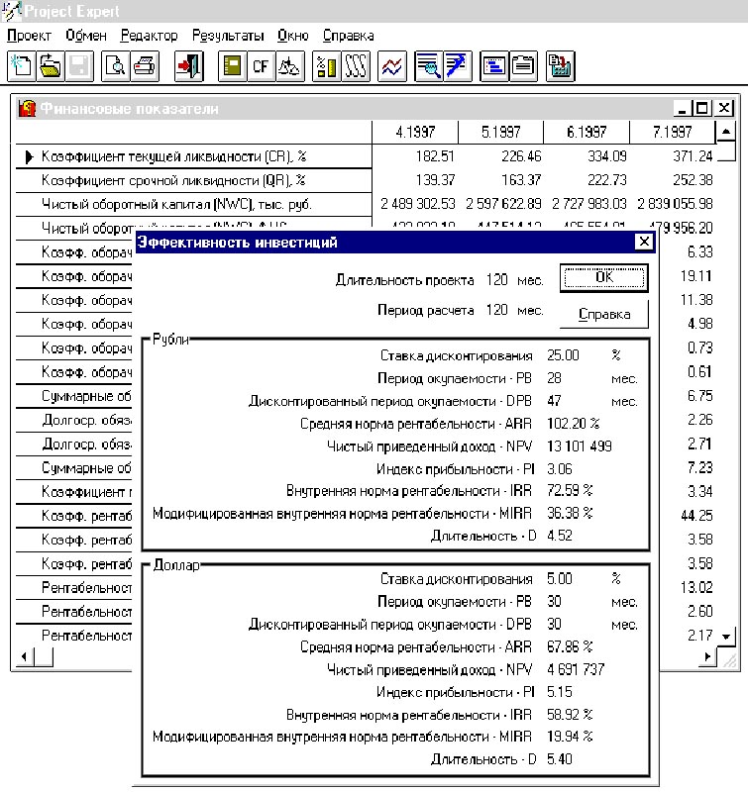Click the clipboard notes toolbar icon

(523, 66)
